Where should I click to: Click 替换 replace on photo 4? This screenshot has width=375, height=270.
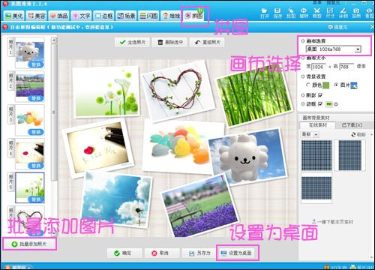(36, 166)
